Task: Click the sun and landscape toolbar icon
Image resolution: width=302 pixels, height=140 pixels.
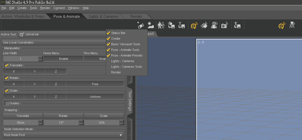Action: click(x=150, y=25)
